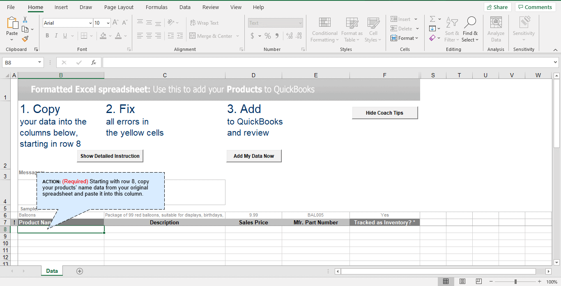Toggle Bold formatting
The height and width of the screenshot is (286, 561).
click(x=47, y=36)
